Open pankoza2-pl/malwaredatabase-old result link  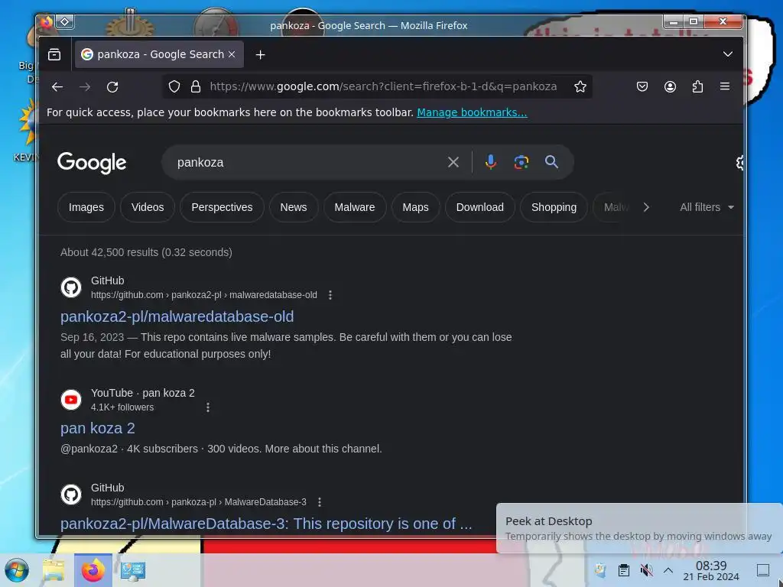177,316
